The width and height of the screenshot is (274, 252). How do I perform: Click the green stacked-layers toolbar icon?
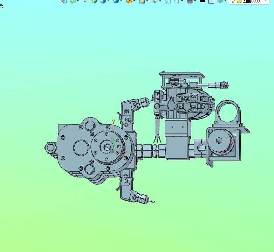(73, 1)
